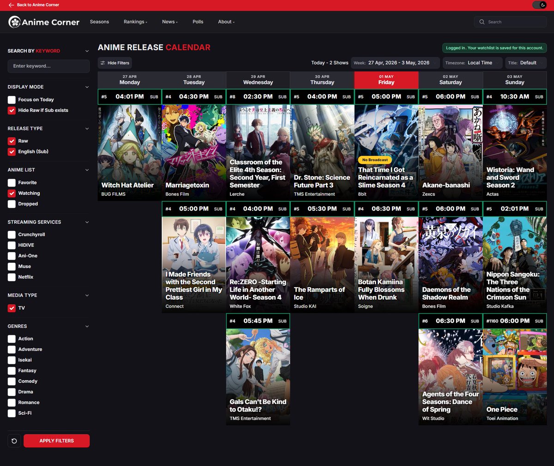
Task: Select the Sunday 03 May column header
Action: point(515,80)
